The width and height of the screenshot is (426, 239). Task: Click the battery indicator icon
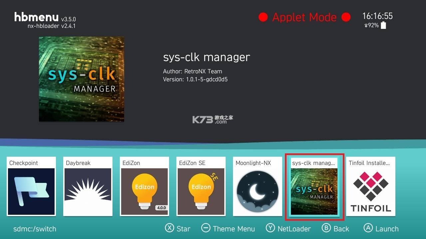click(x=383, y=25)
